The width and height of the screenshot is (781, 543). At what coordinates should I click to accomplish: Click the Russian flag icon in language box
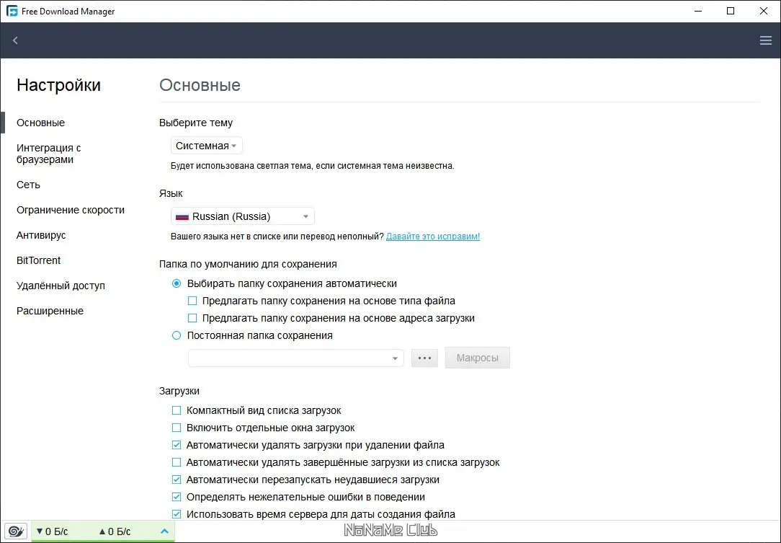(182, 216)
